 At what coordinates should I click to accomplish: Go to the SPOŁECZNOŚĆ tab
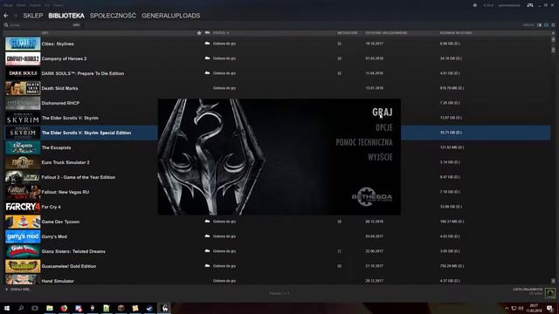pyautogui.click(x=113, y=16)
